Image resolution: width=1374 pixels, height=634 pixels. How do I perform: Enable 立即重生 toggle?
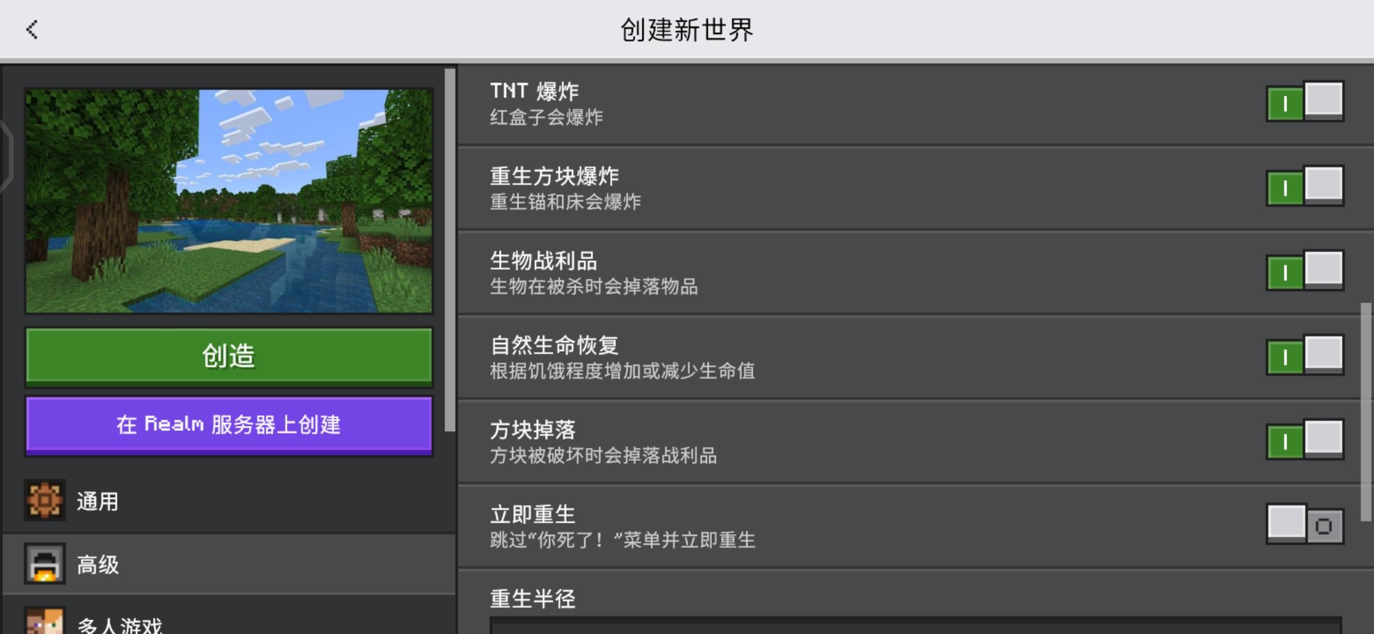pyautogui.click(x=1305, y=525)
